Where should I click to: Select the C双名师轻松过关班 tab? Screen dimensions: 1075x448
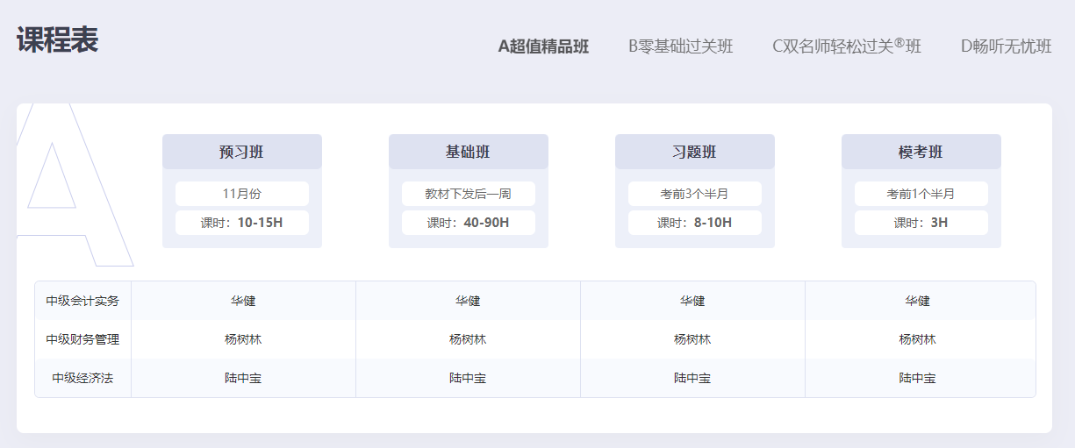pyautogui.click(x=846, y=46)
